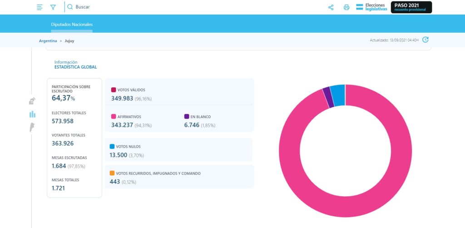Click the 64,37% participation value
Image resolution: width=465 pixels, height=228 pixels.
point(64,98)
